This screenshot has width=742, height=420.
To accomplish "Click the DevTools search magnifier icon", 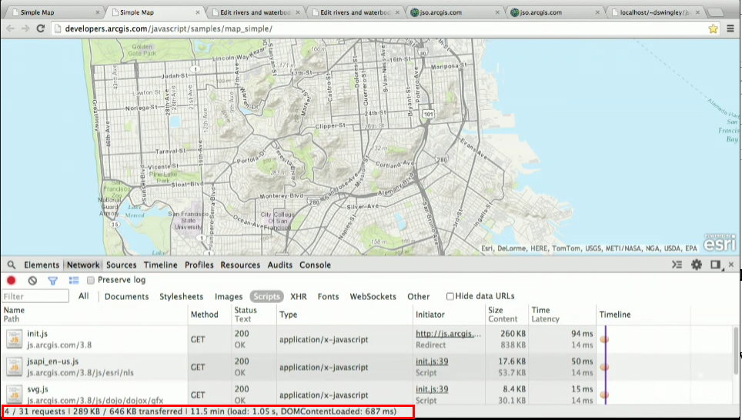I will point(12,265).
